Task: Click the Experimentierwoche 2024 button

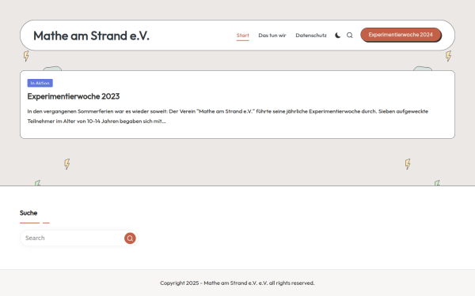Action: (x=401, y=35)
